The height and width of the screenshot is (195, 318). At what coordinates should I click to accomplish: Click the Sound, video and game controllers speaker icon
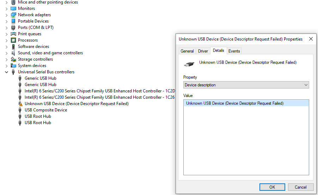13,53
